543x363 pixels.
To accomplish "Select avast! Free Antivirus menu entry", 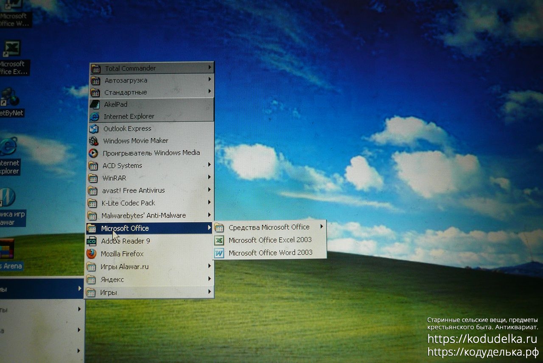I will point(133,190).
